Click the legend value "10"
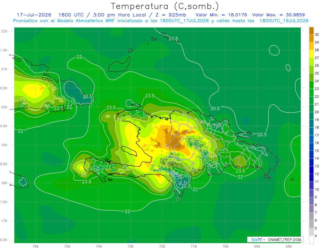This screenshot has width=324, height=250. click(x=317, y=189)
